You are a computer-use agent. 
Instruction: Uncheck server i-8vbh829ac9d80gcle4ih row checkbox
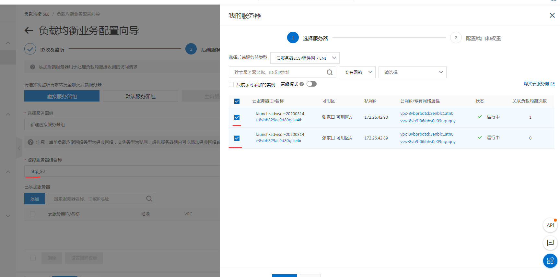pyautogui.click(x=237, y=117)
